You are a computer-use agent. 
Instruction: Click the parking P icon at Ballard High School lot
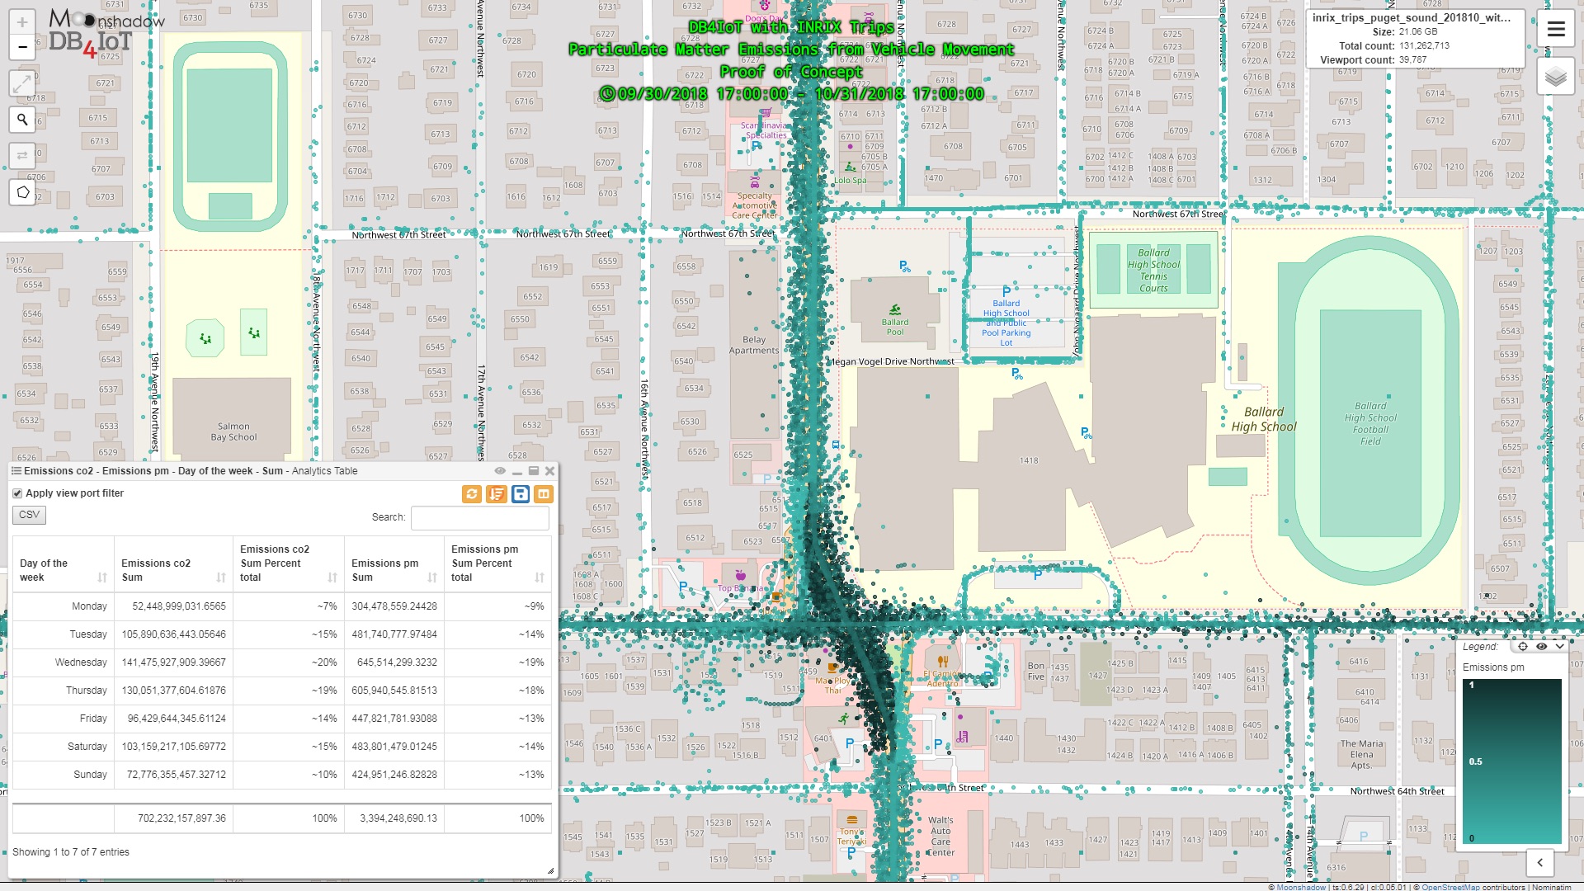(x=1006, y=291)
